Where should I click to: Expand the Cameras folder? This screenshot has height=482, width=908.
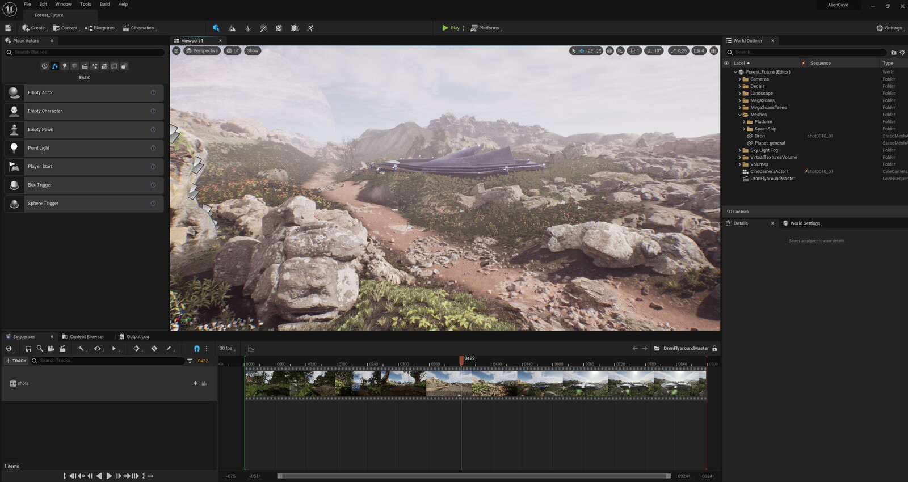pos(740,79)
